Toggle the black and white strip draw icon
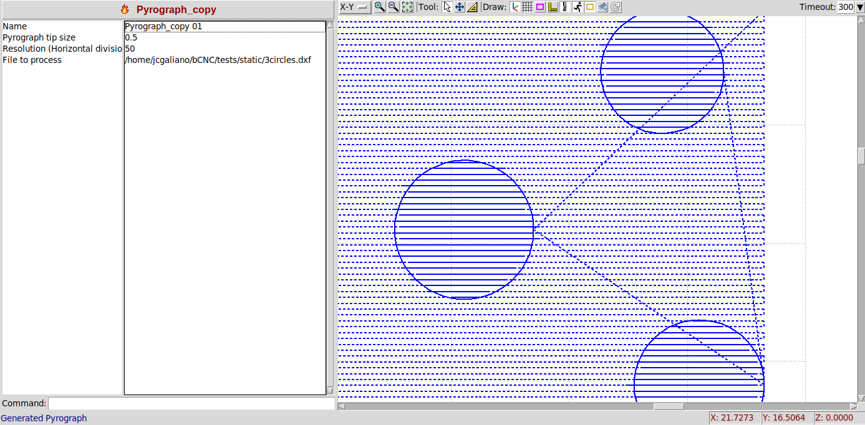This screenshot has width=865, height=425. click(x=564, y=7)
